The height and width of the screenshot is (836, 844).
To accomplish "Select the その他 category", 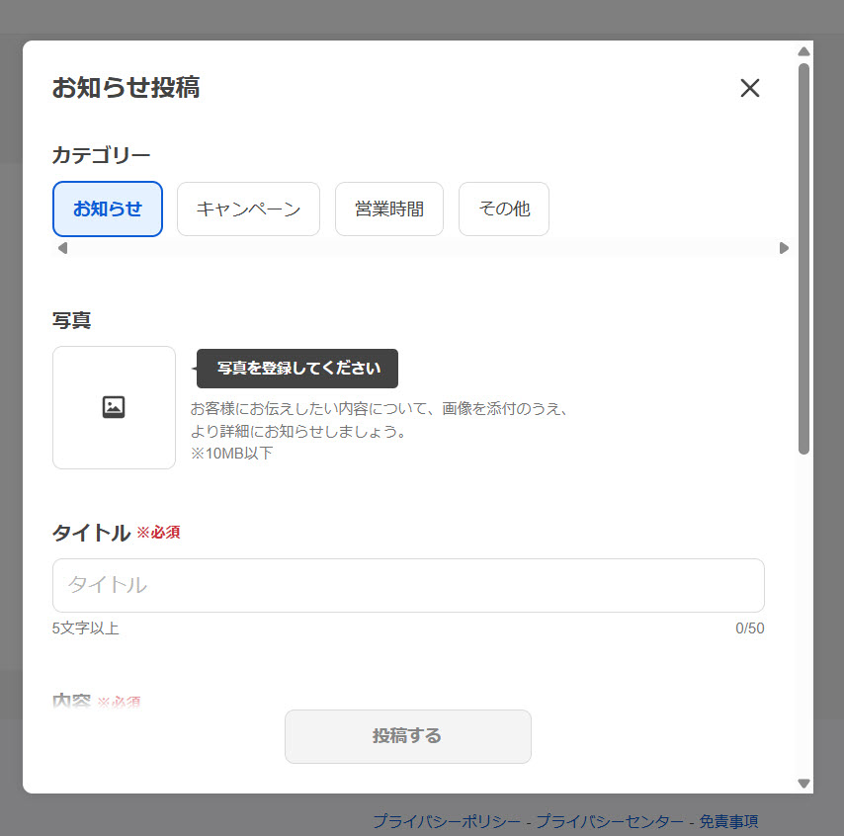I will (504, 209).
